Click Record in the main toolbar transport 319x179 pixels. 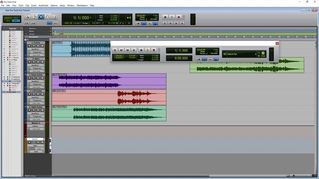click(178, 17)
